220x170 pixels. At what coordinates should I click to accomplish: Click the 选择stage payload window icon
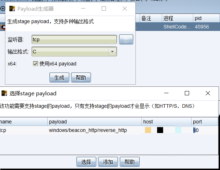[x=4, y=93]
